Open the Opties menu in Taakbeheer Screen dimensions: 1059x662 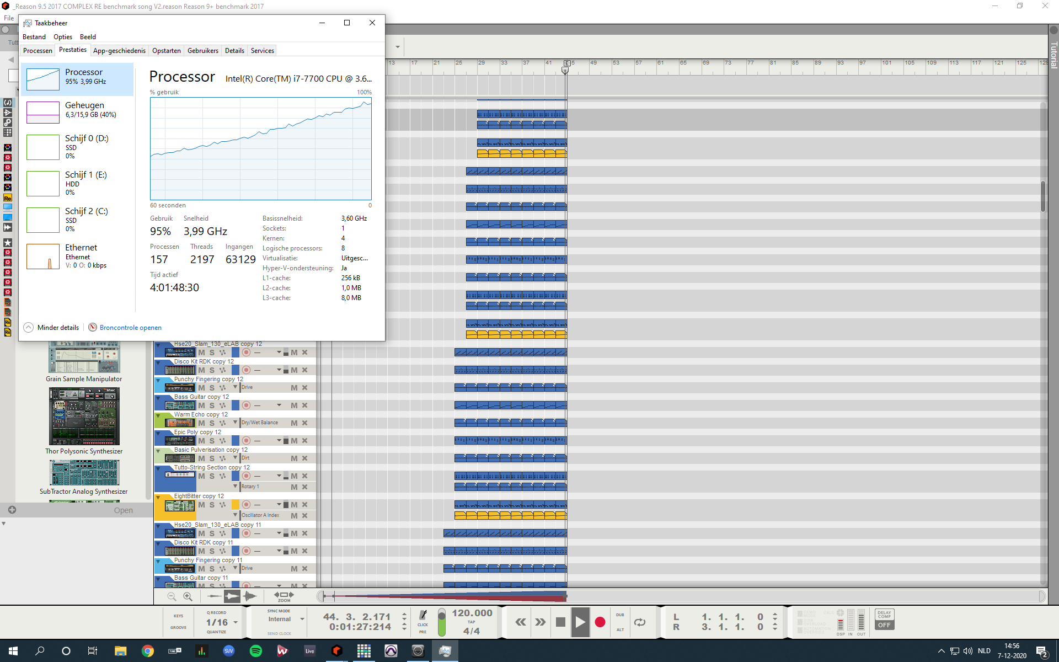[x=63, y=37]
